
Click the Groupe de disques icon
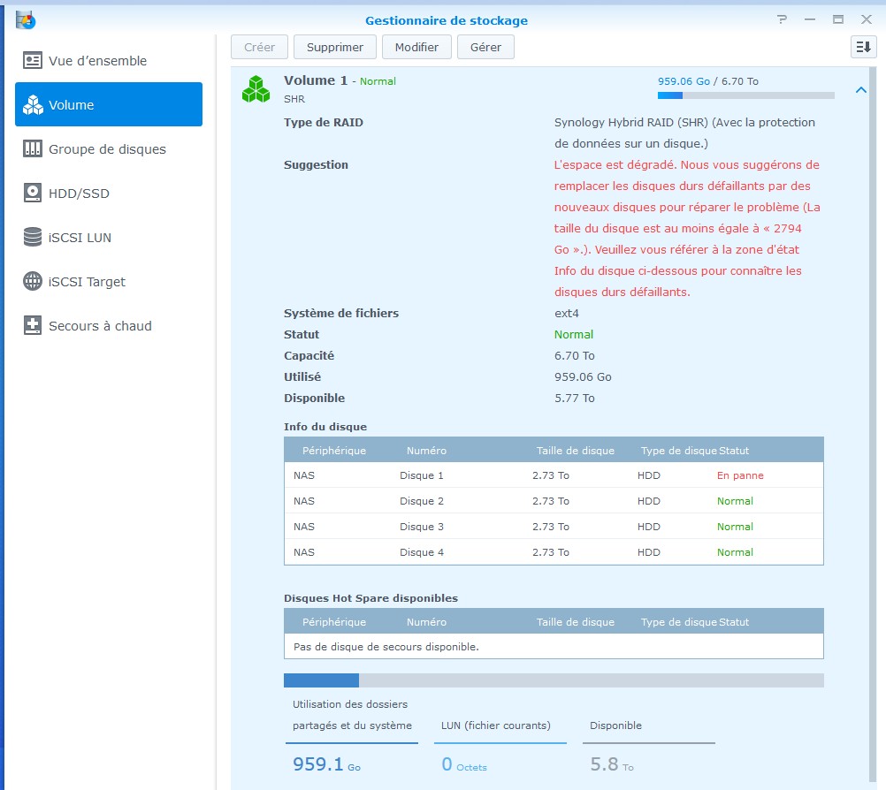pos(33,149)
